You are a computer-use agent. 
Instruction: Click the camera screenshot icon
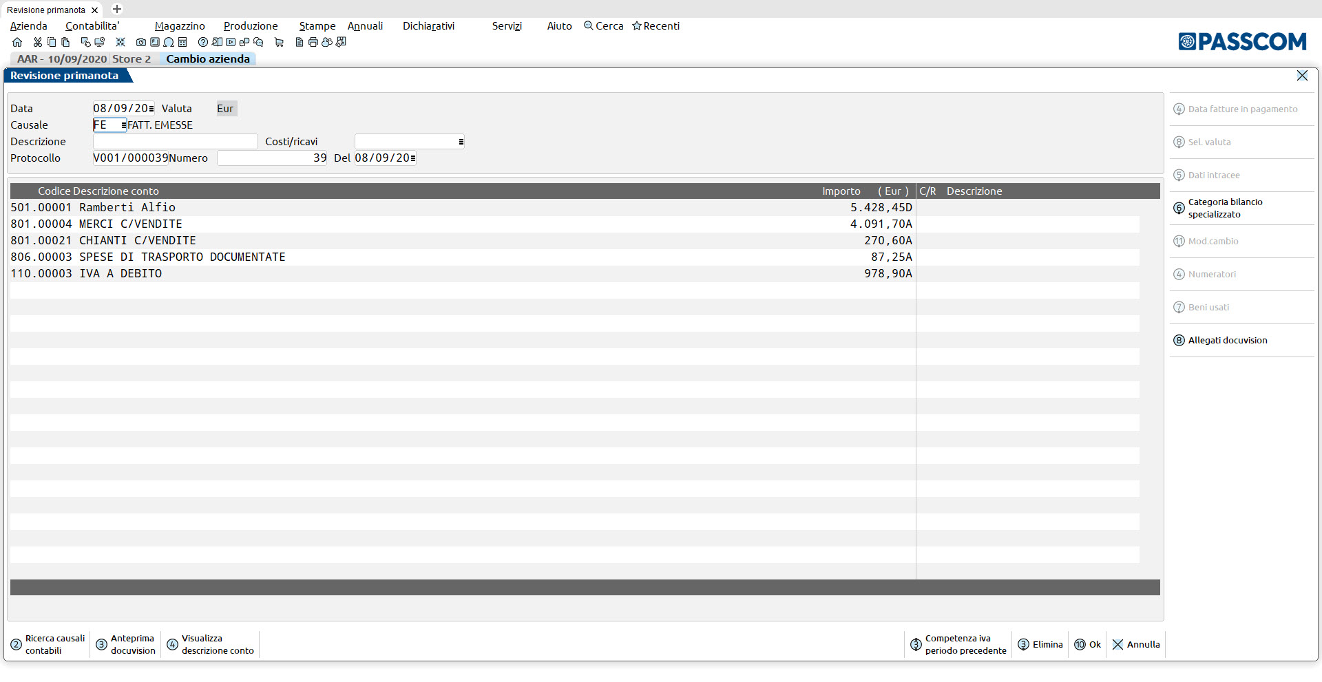[141, 42]
